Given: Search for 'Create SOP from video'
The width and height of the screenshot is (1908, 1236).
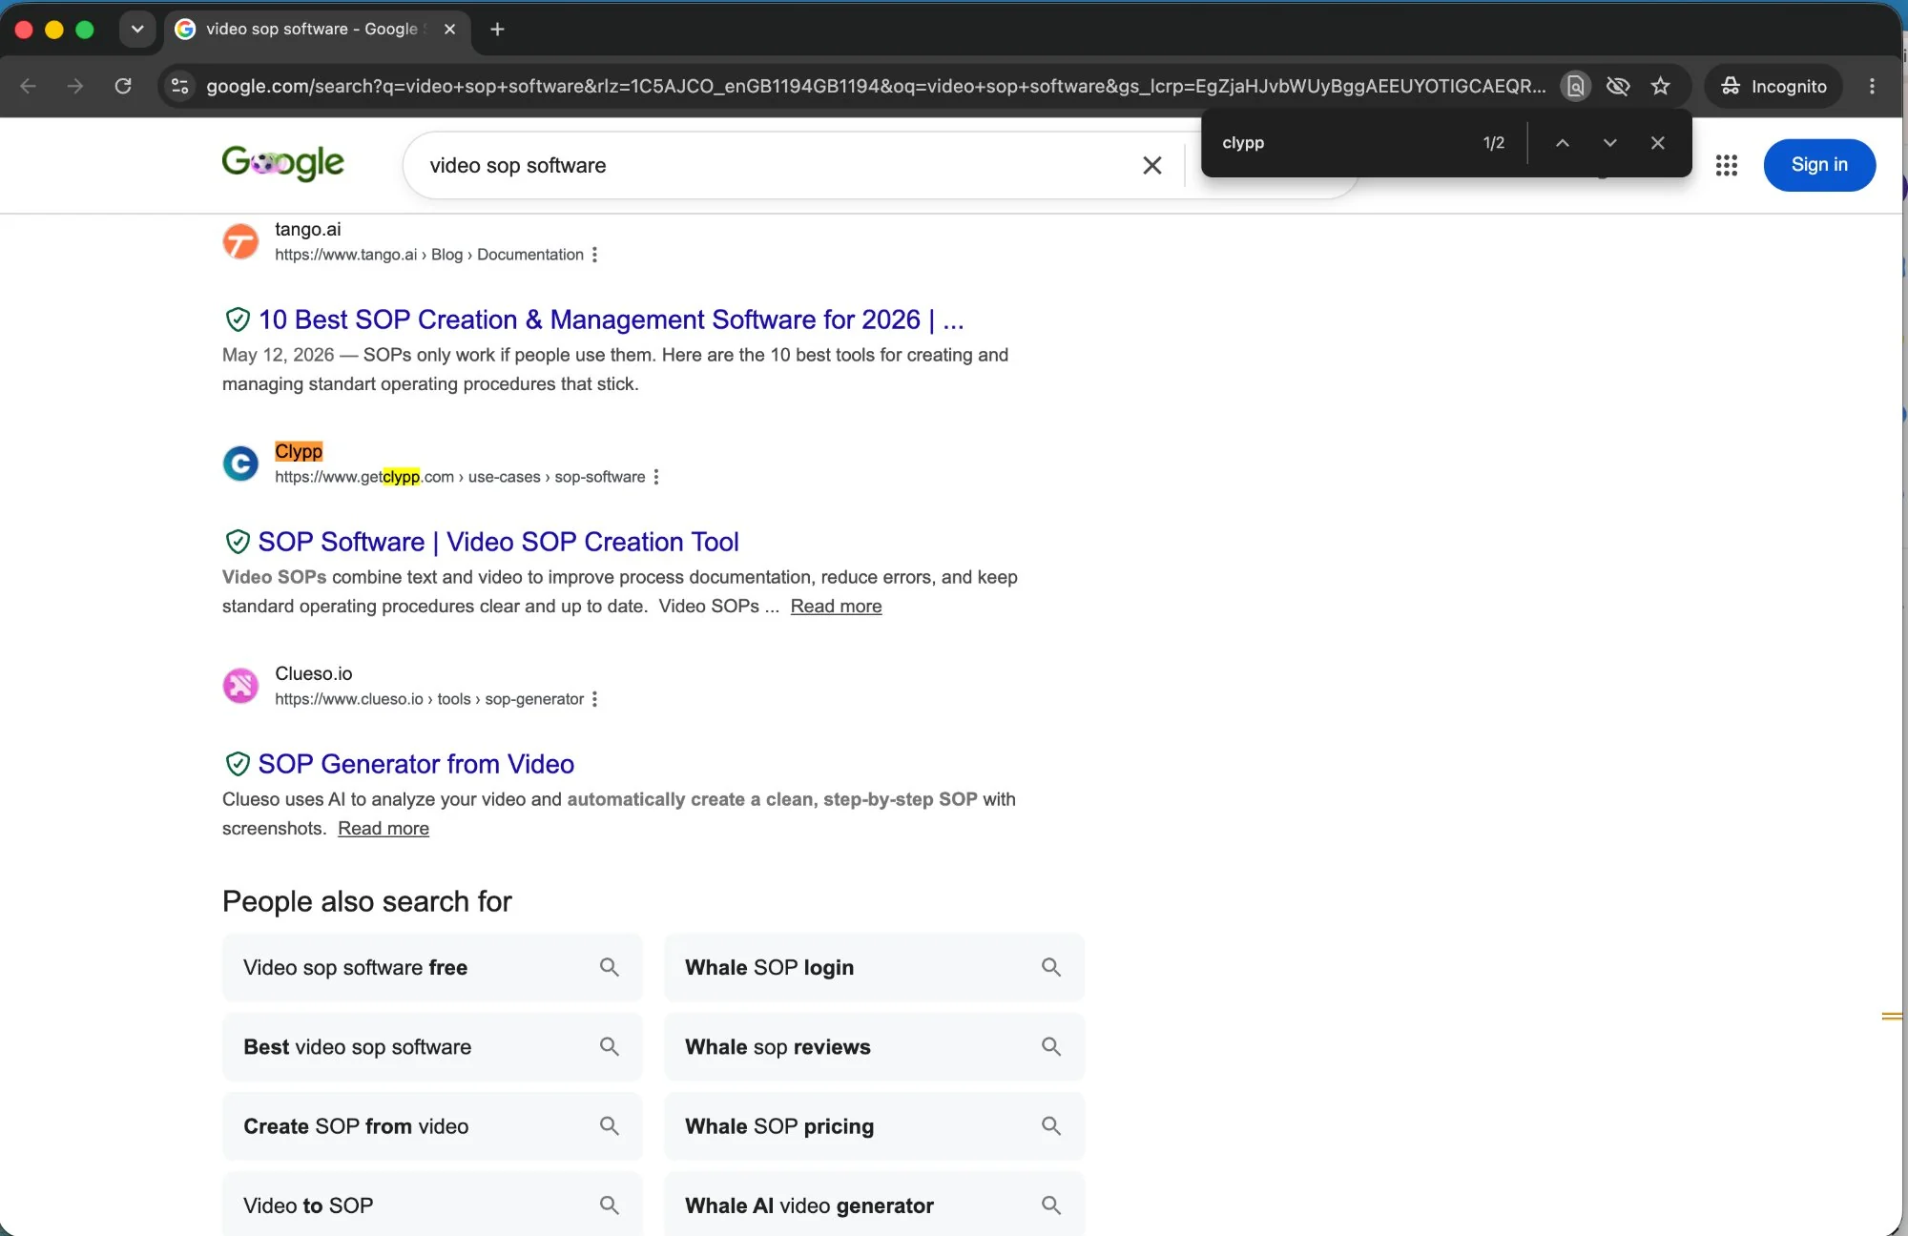Looking at the screenshot, I should [x=432, y=1125].
